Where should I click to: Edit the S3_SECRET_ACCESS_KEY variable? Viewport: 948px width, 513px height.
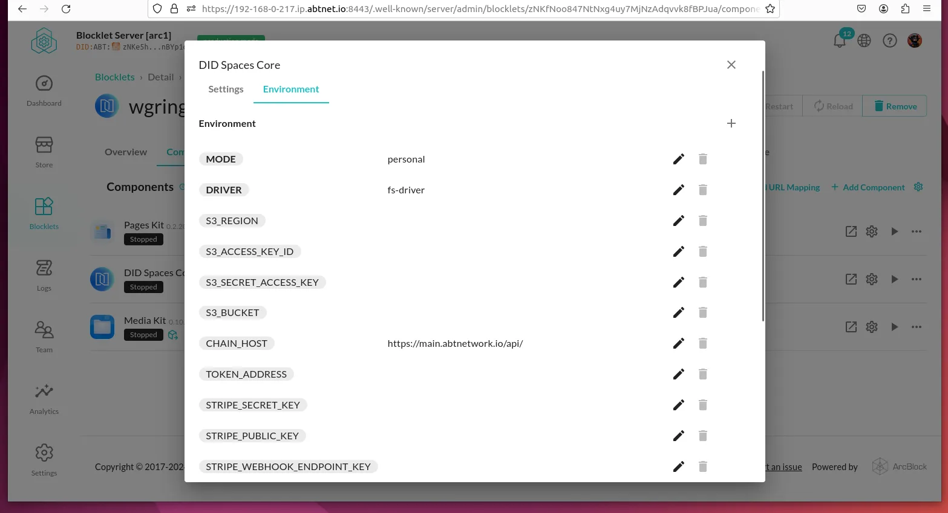click(x=679, y=282)
